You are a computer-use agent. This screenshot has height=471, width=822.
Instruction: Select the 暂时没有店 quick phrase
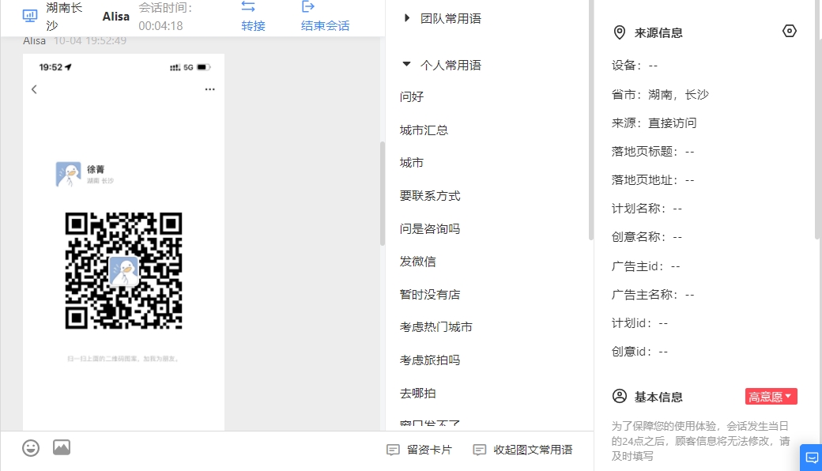[430, 295]
